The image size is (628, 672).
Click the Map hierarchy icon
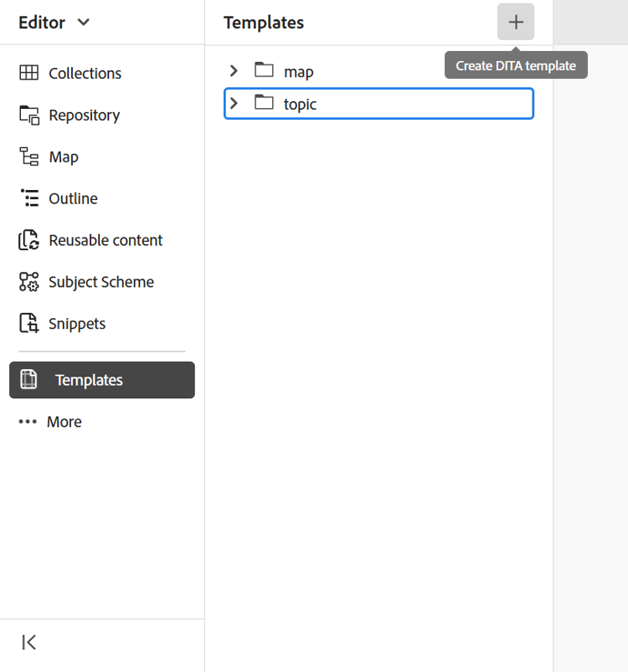tap(28, 156)
